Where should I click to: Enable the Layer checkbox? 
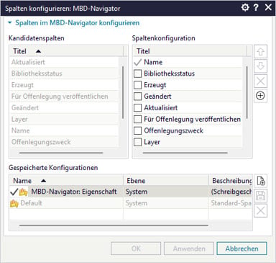point(137,142)
